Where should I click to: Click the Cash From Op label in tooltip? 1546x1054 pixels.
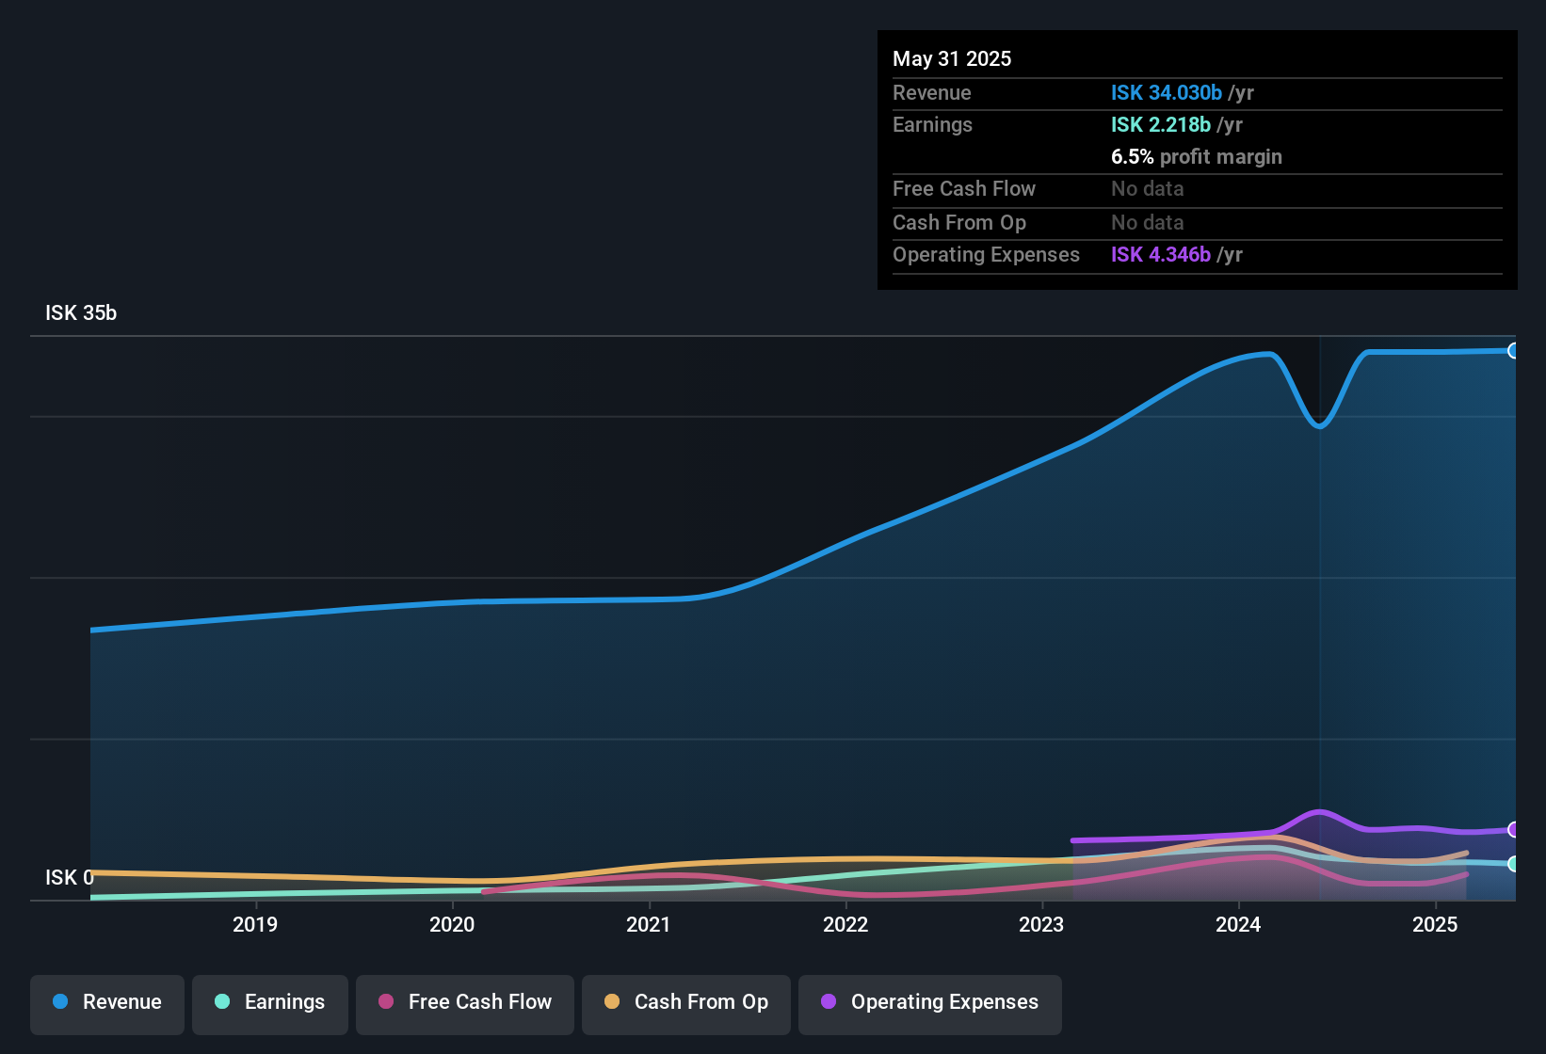(959, 222)
